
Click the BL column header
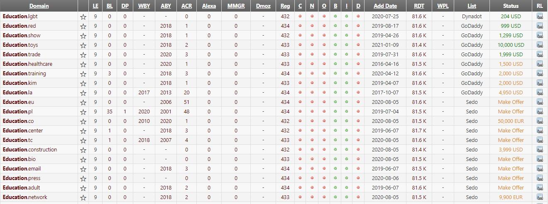pos(110,6)
